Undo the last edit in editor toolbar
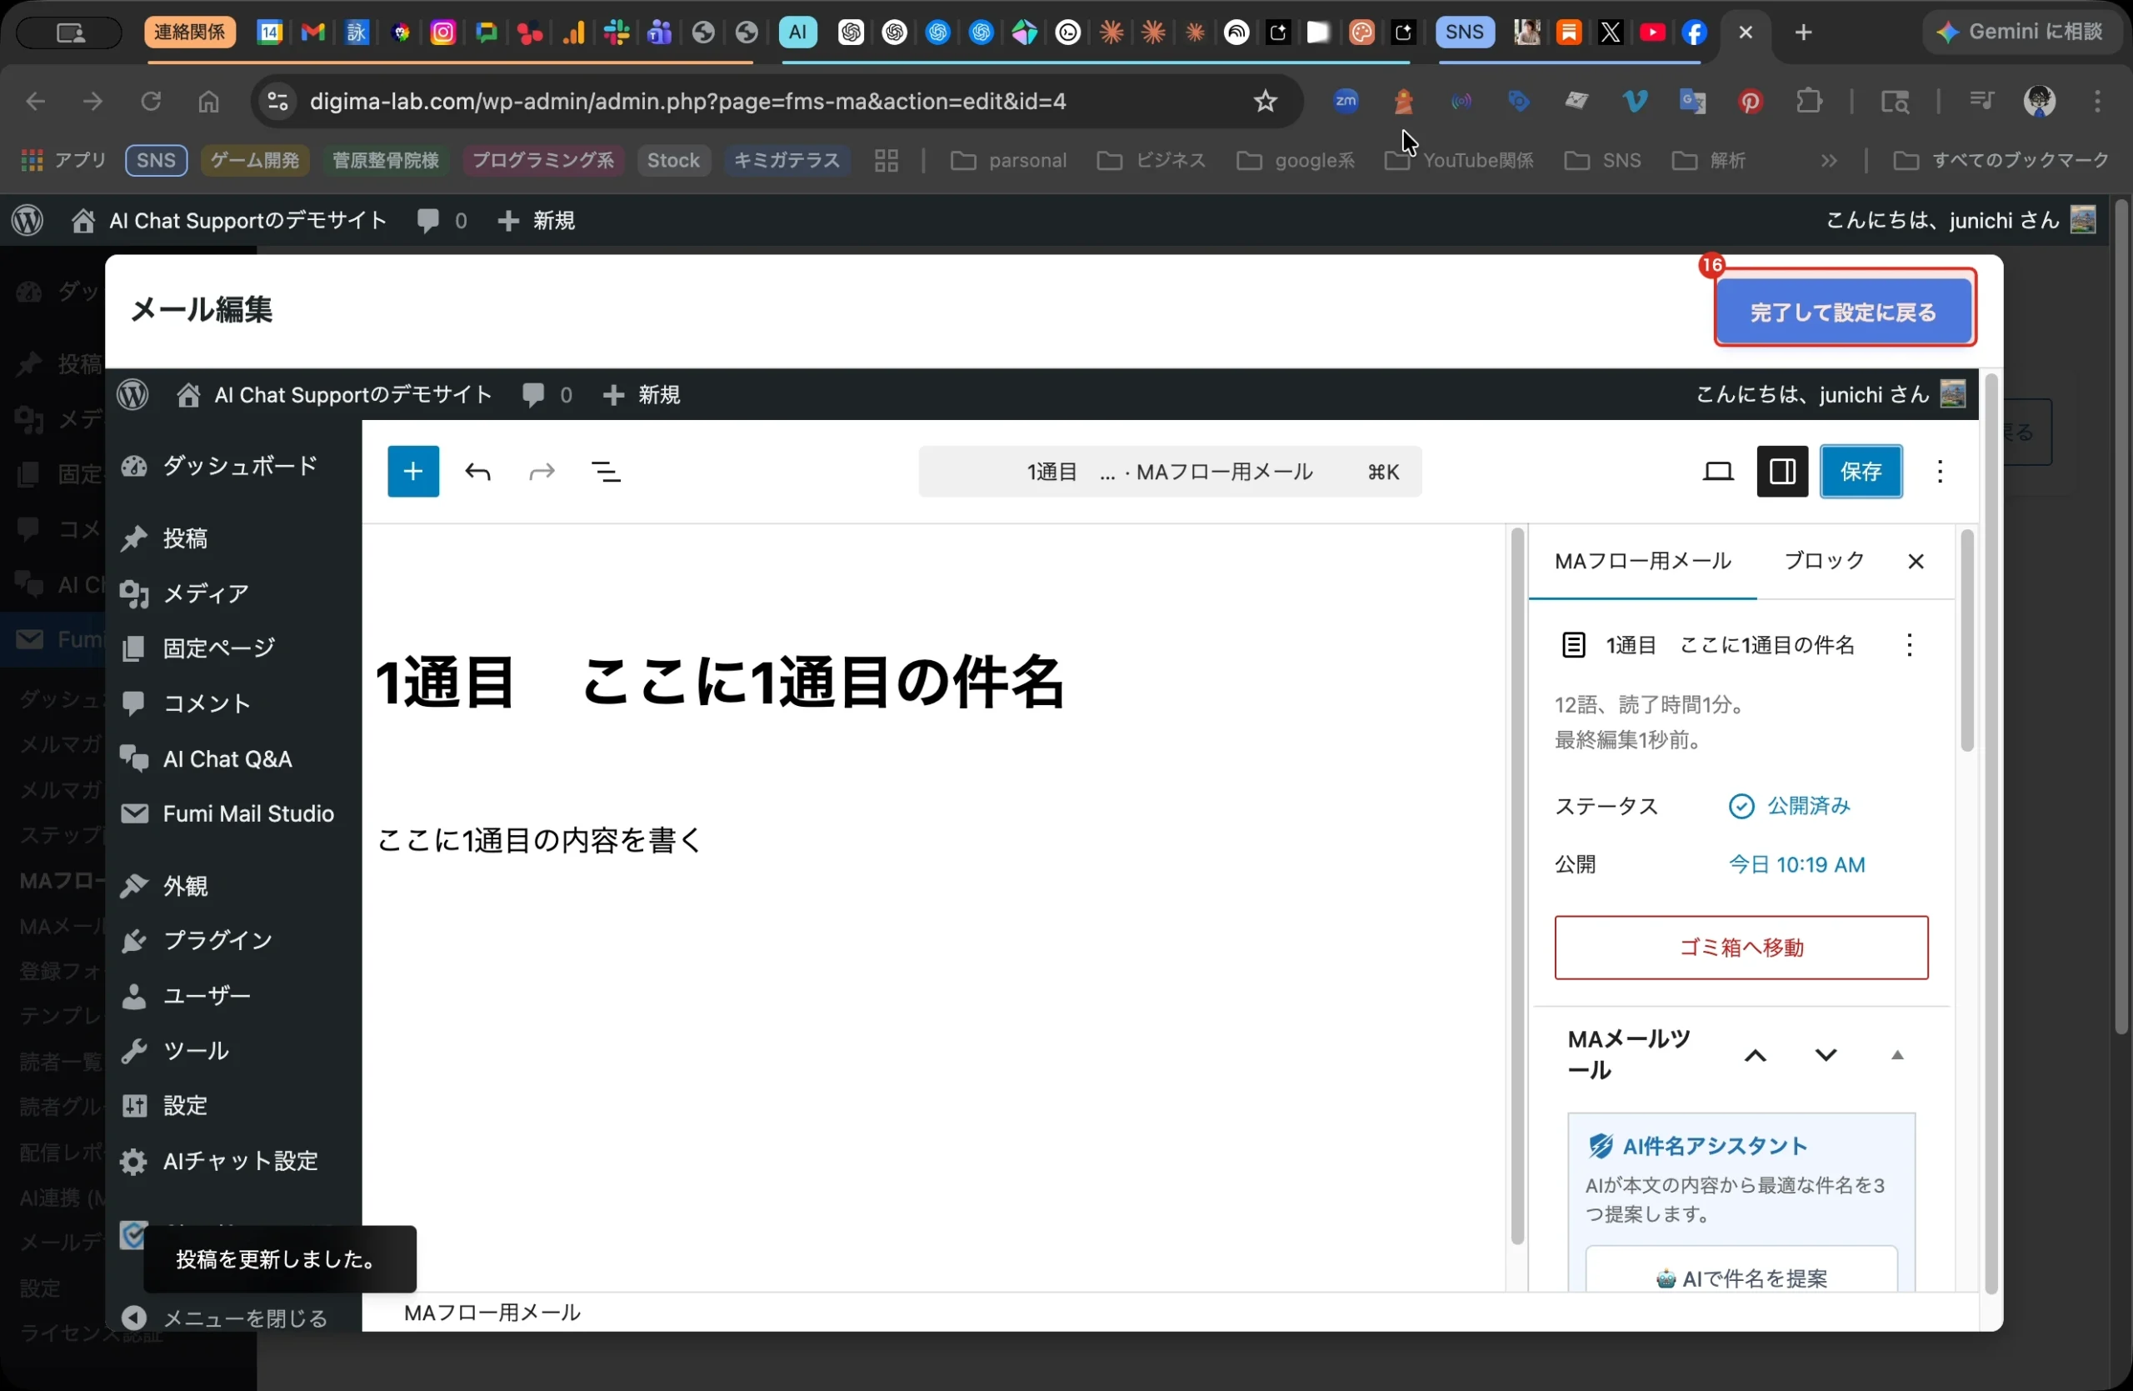 477,472
